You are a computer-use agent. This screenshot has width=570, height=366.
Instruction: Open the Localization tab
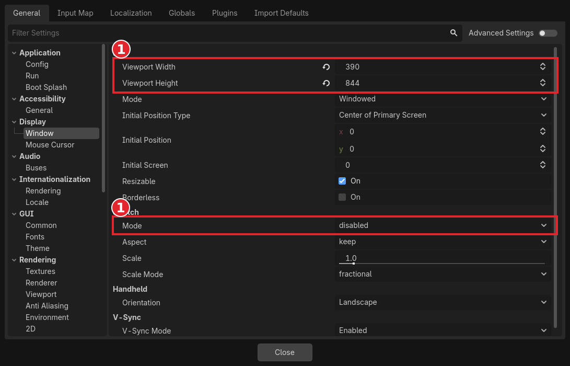point(131,13)
